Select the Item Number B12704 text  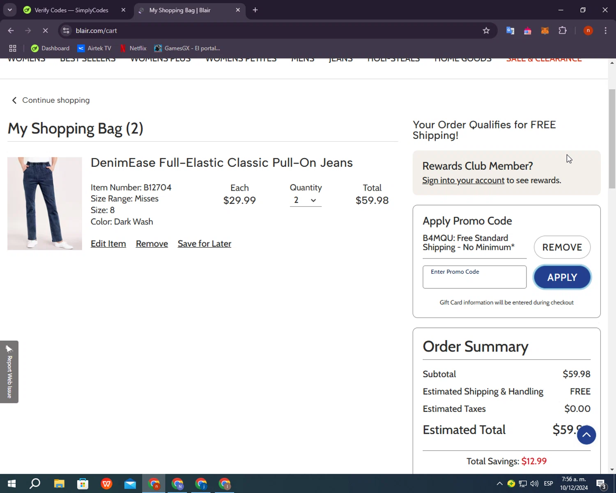pyautogui.click(x=131, y=187)
